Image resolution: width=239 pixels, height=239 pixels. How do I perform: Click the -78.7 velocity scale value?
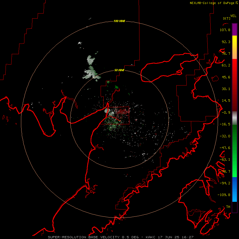[x=225, y=172]
